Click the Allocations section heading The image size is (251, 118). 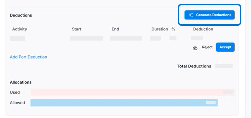coord(21,82)
